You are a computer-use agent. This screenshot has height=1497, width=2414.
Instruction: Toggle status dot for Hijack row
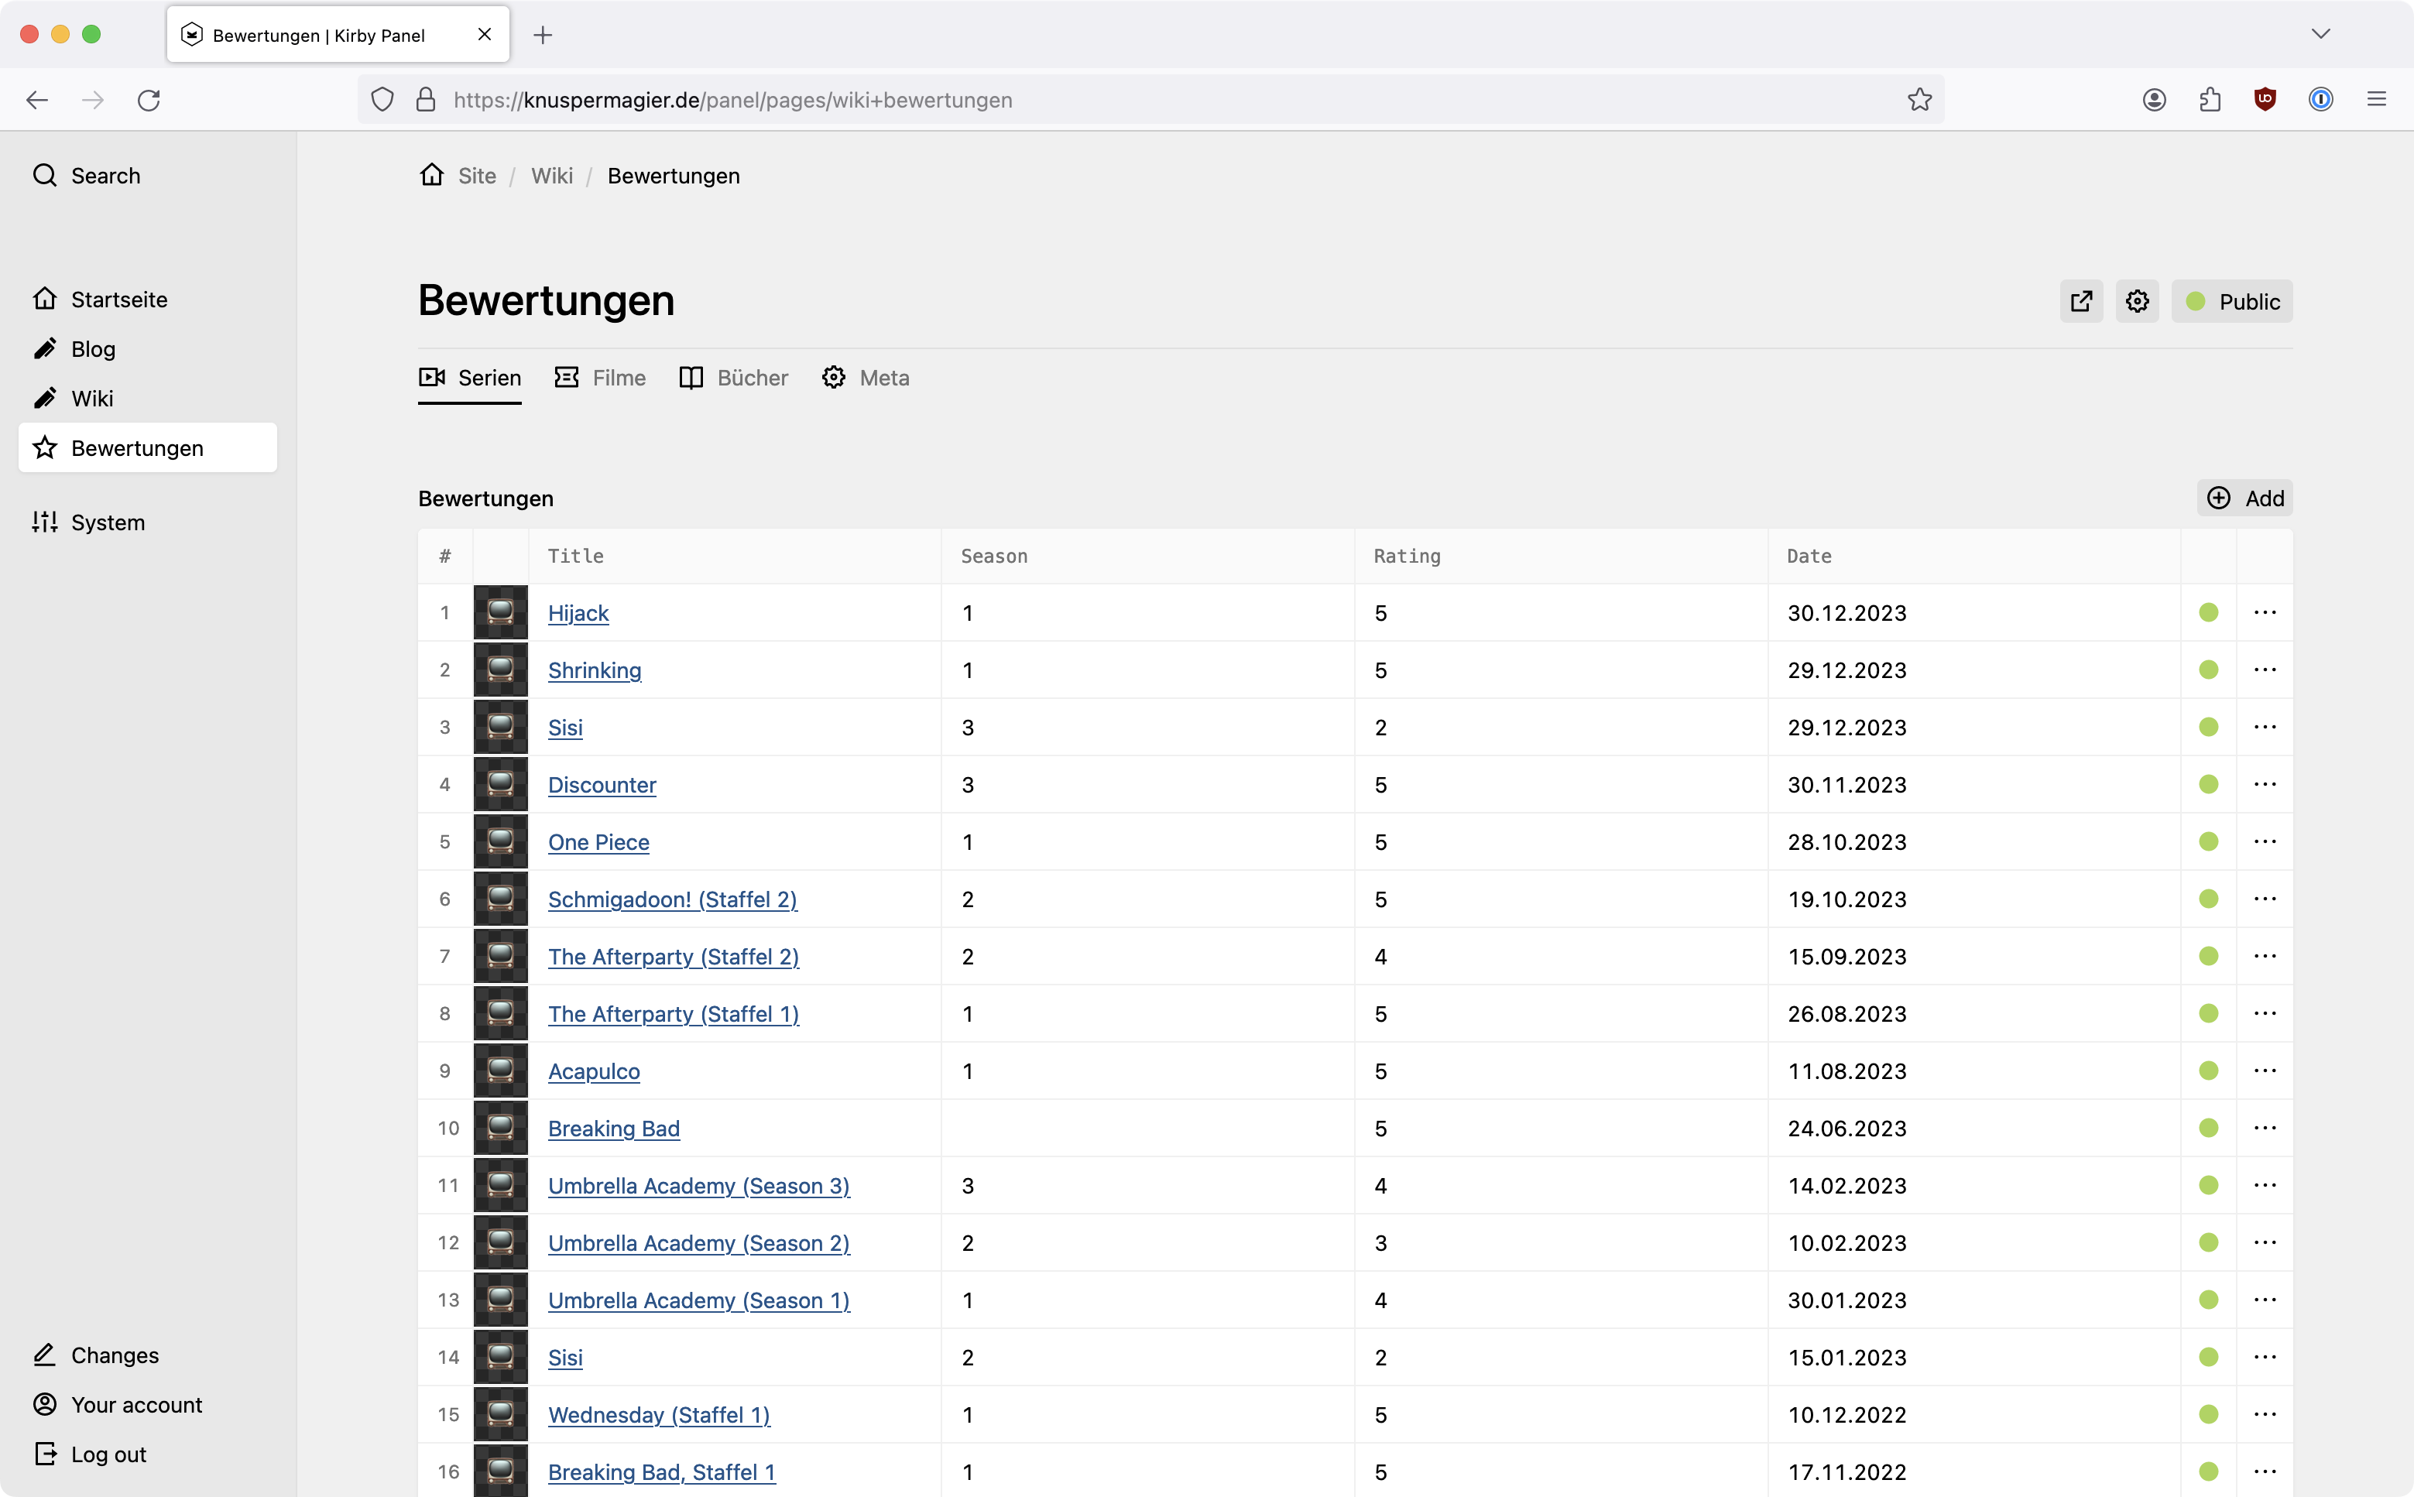pos(2208,613)
